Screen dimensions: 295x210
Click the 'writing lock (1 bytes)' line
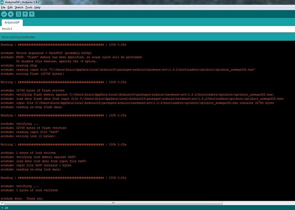(28, 136)
